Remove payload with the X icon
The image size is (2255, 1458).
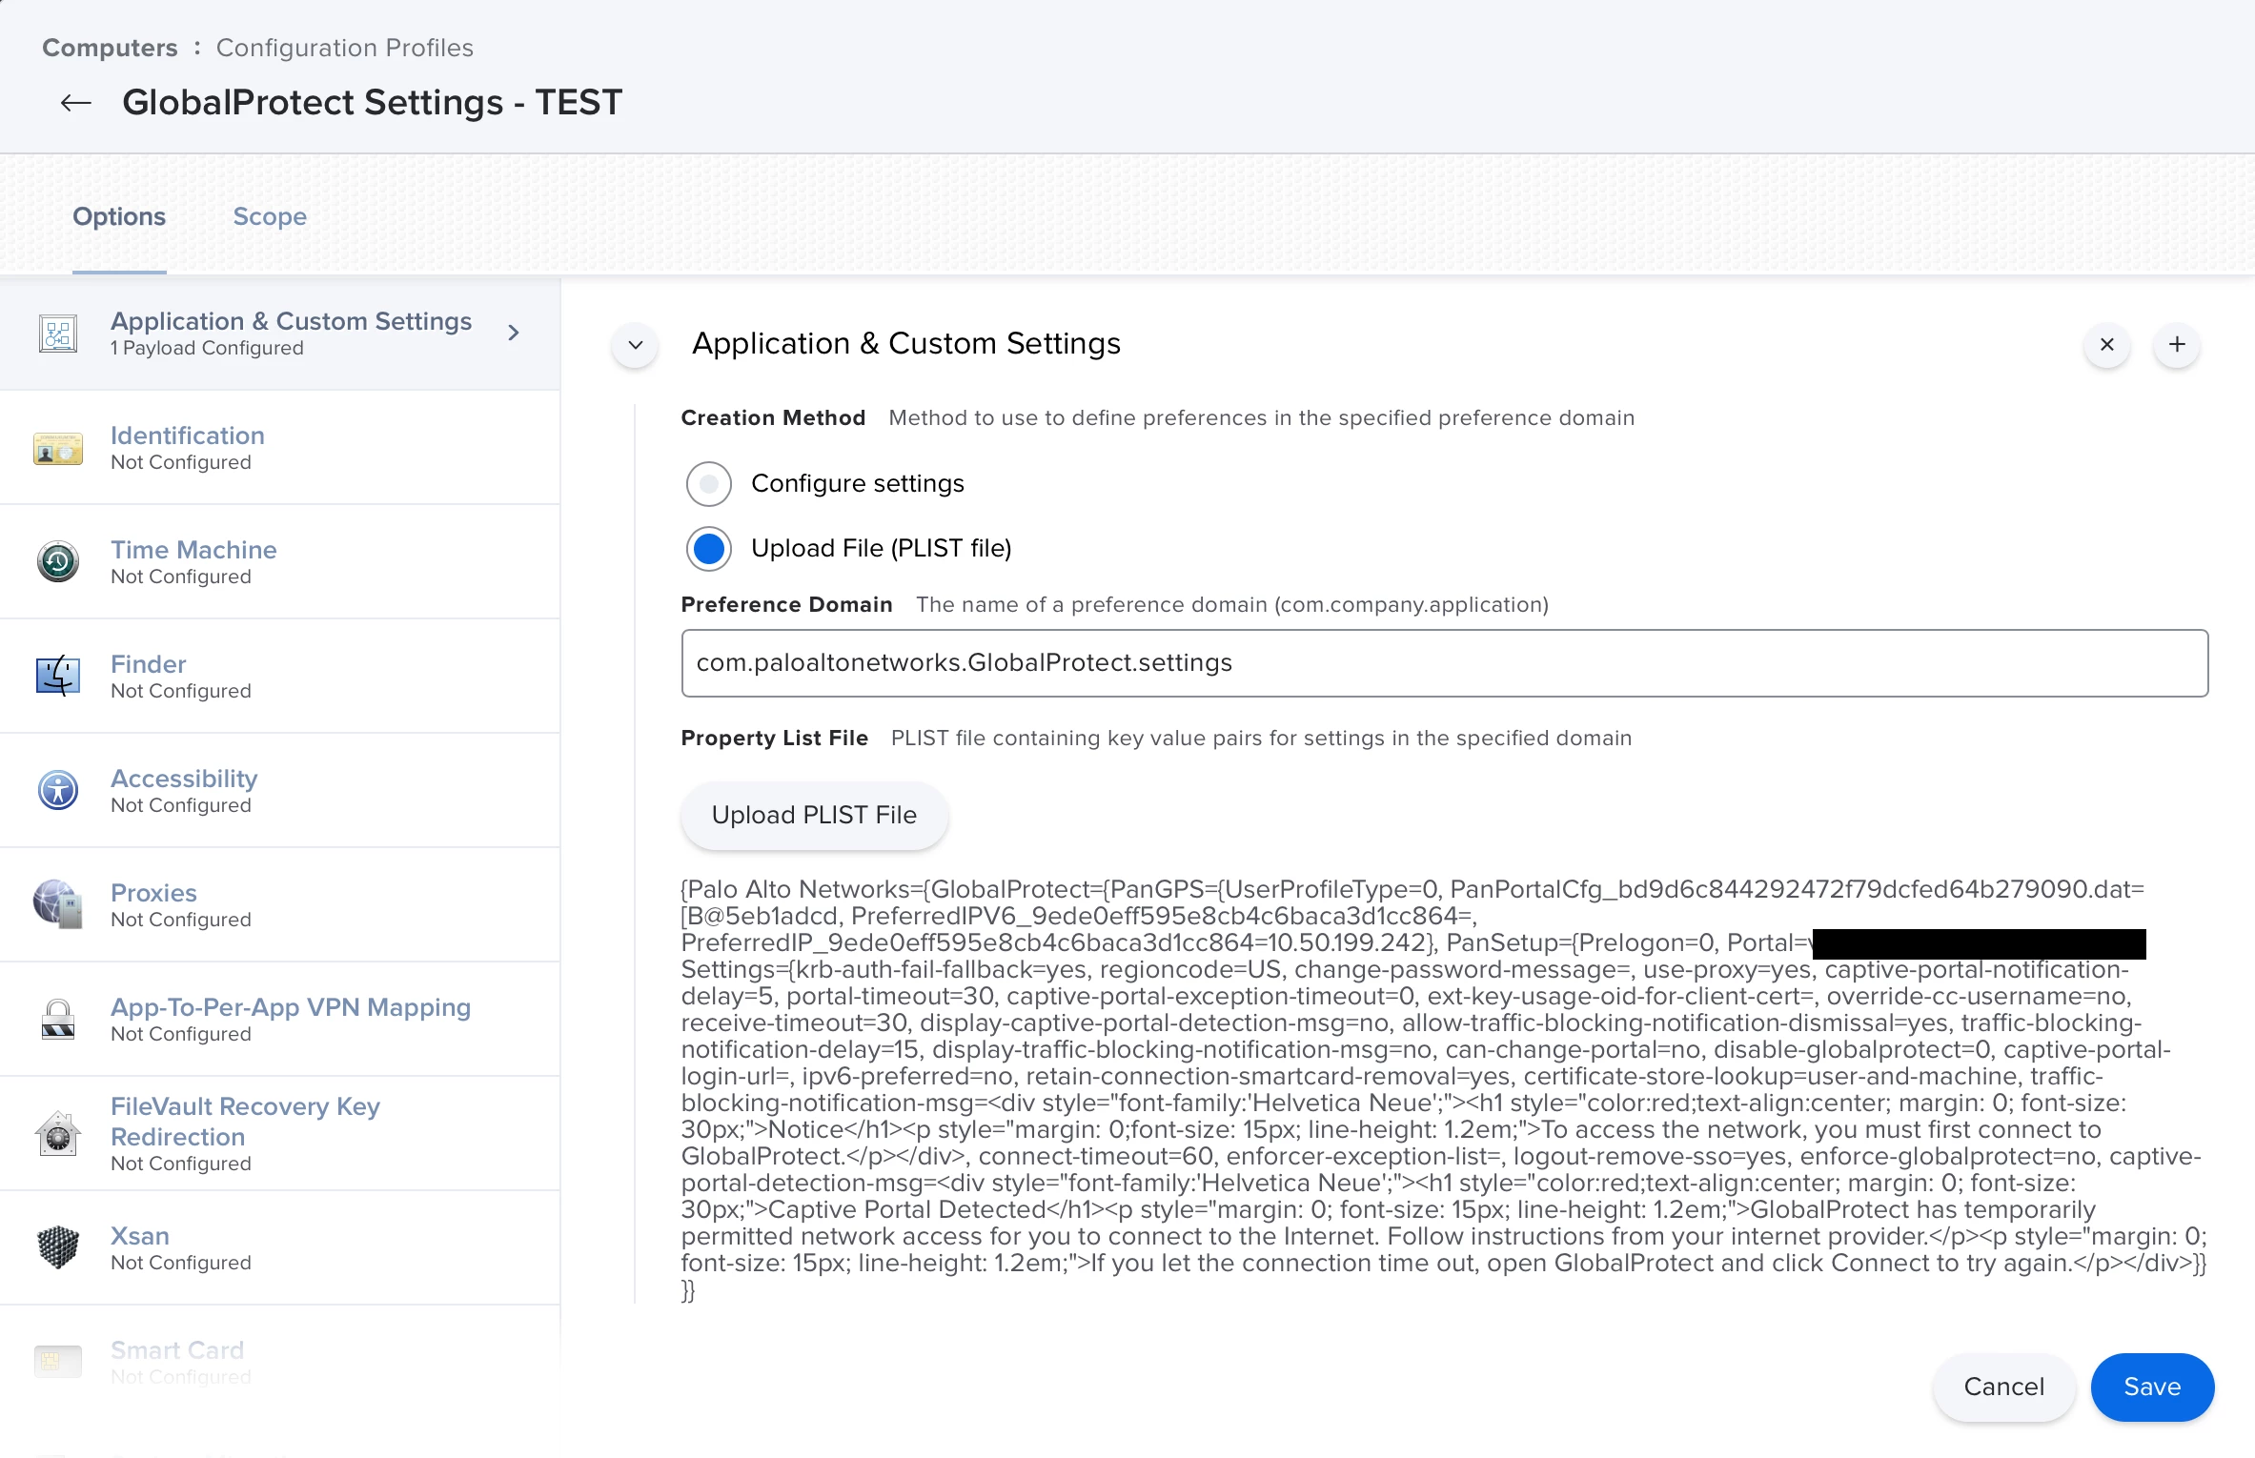pos(2107,345)
